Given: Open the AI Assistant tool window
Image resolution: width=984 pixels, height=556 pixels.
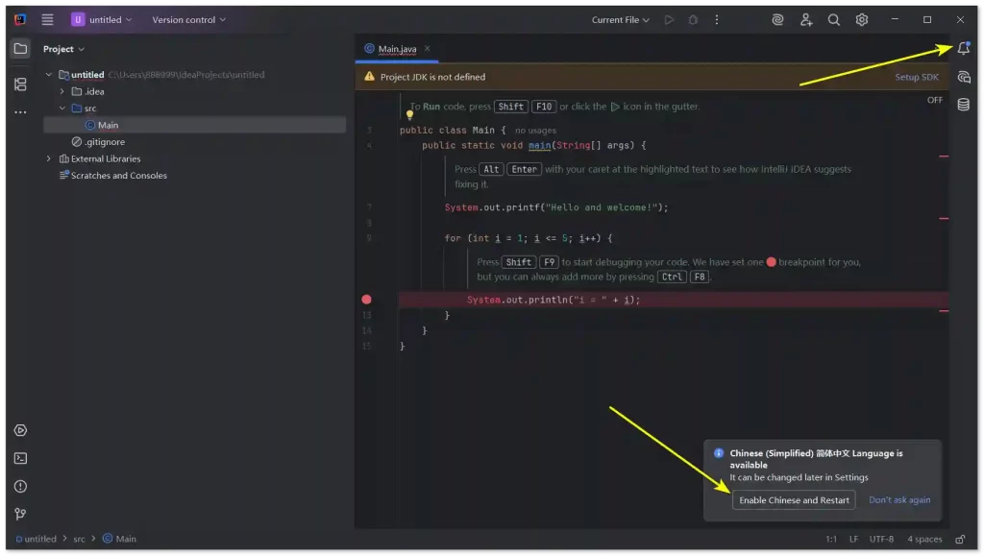Looking at the screenshot, I should click(x=963, y=77).
